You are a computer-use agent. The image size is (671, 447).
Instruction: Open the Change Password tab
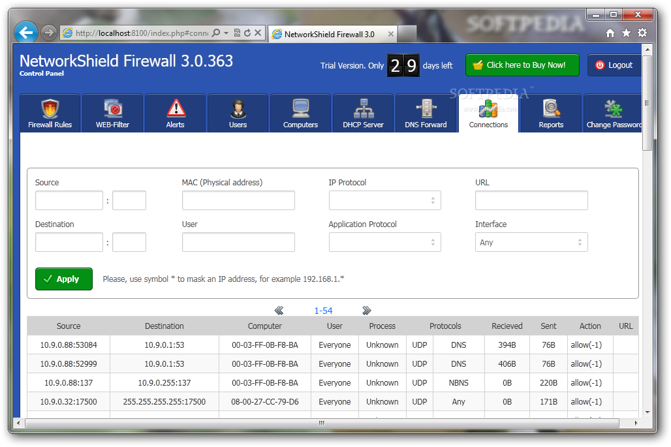(613, 114)
